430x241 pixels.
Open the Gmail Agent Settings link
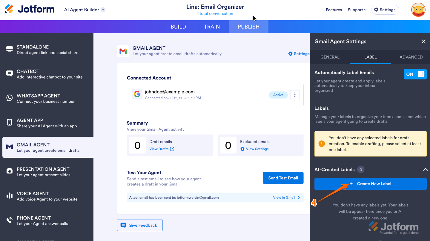tap(299, 54)
